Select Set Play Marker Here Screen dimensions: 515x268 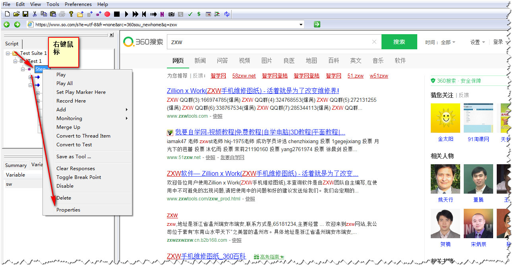[87, 92]
